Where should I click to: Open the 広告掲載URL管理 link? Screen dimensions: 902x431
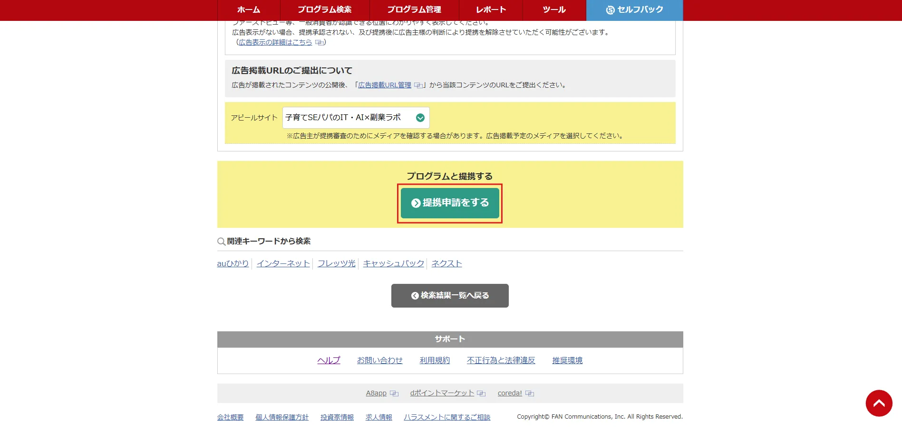coord(385,85)
